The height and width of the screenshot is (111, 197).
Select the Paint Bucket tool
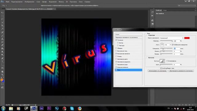pos(2,48)
